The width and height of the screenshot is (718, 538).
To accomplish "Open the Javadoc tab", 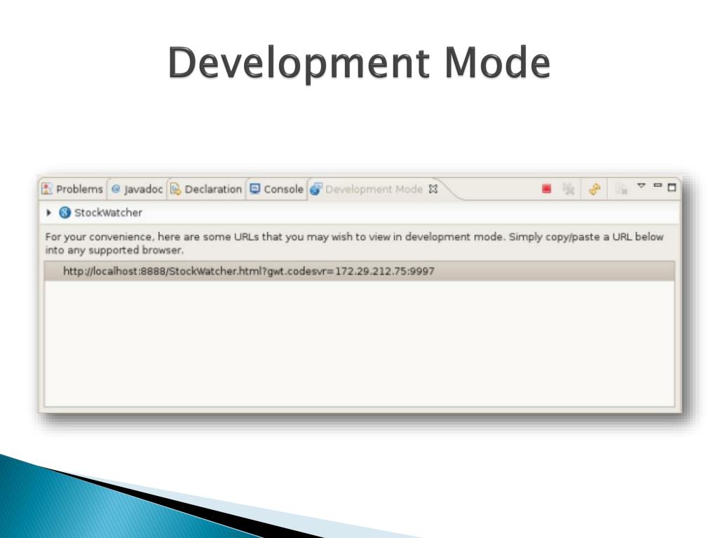I will [x=137, y=189].
